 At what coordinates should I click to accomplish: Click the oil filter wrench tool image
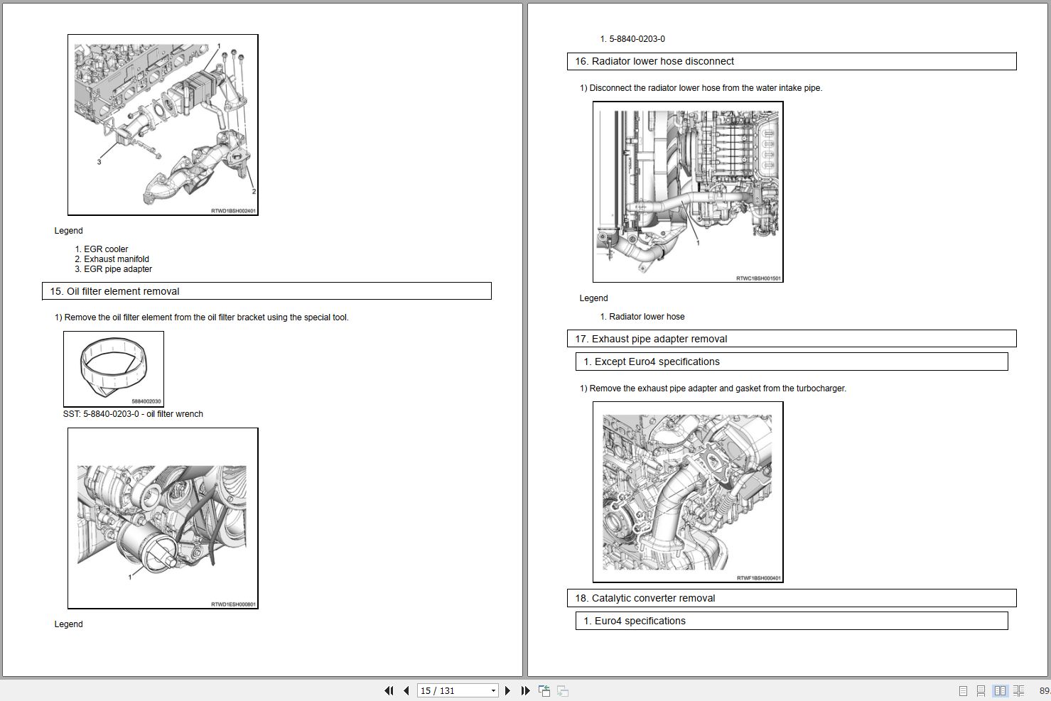(114, 369)
